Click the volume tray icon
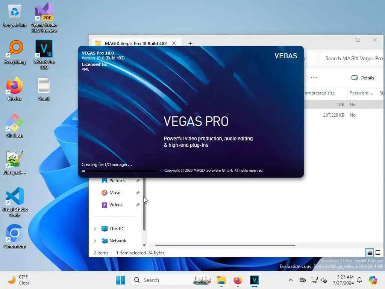Image resolution: width=385 pixels, height=289 pixels. pos(324,280)
